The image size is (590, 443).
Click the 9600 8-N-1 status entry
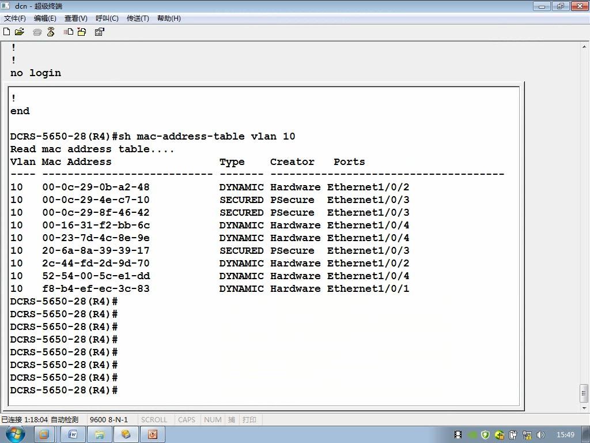[109, 420]
